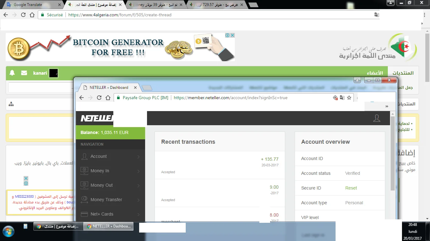The height and width of the screenshot is (241, 430).
Task: Expand the Money Out section
Action: pos(110,185)
